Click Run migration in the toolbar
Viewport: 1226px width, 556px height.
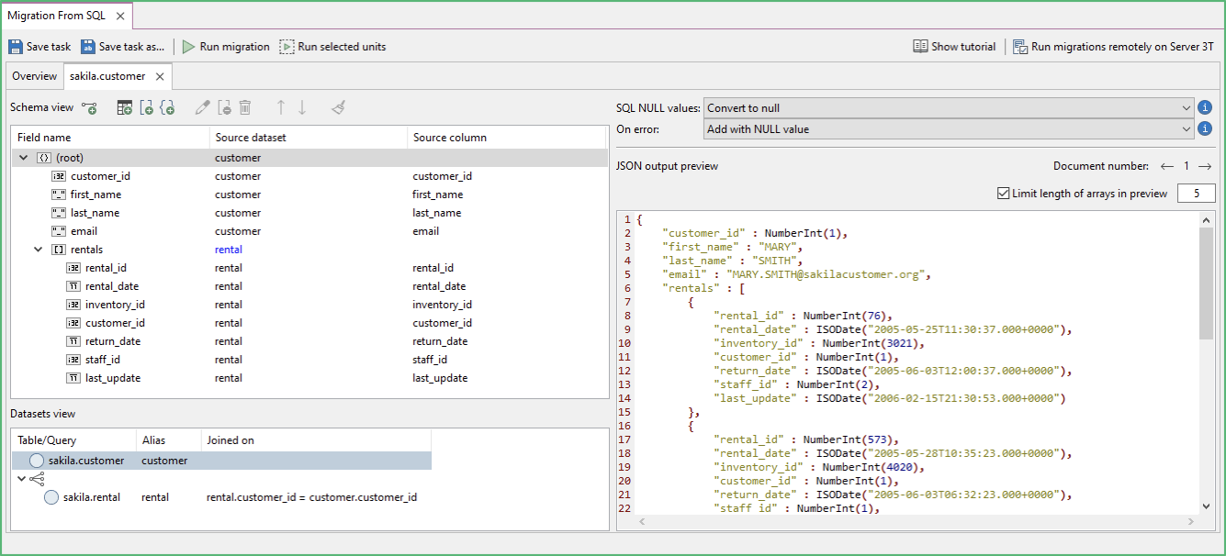click(226, 46)
